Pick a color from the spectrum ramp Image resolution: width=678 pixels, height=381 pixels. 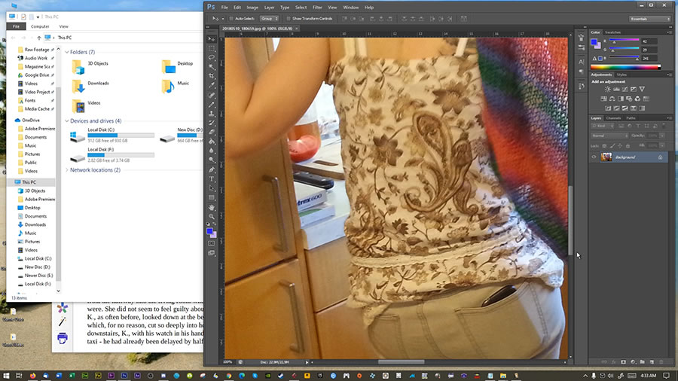tap(625, 67)
